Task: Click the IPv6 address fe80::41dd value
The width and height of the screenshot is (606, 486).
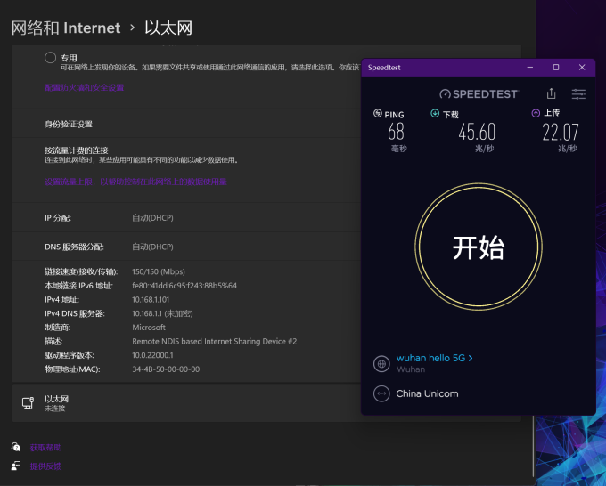Action: (x=184, y=286)
